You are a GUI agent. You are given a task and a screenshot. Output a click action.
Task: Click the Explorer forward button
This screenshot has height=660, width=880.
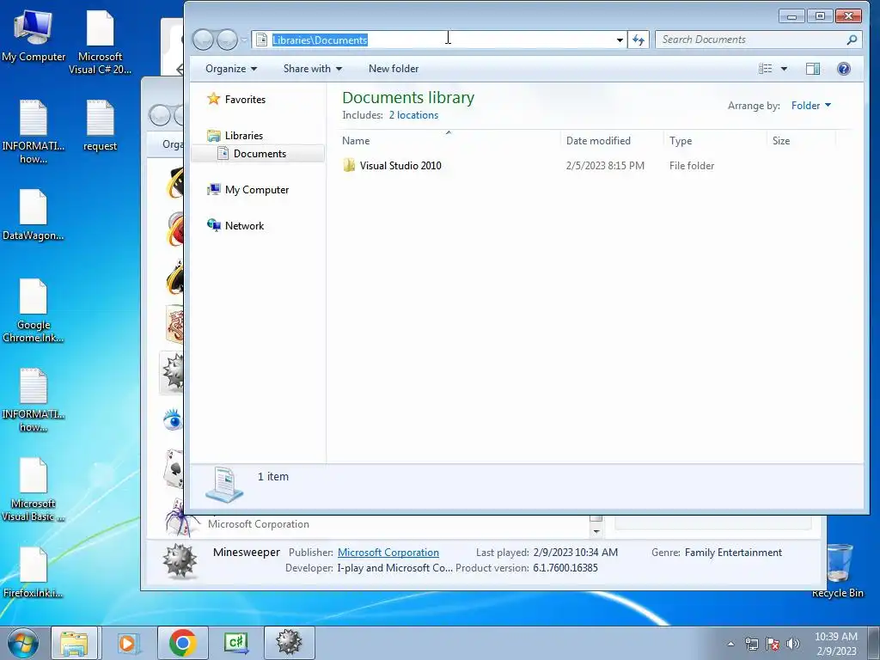tap(227, 40)
